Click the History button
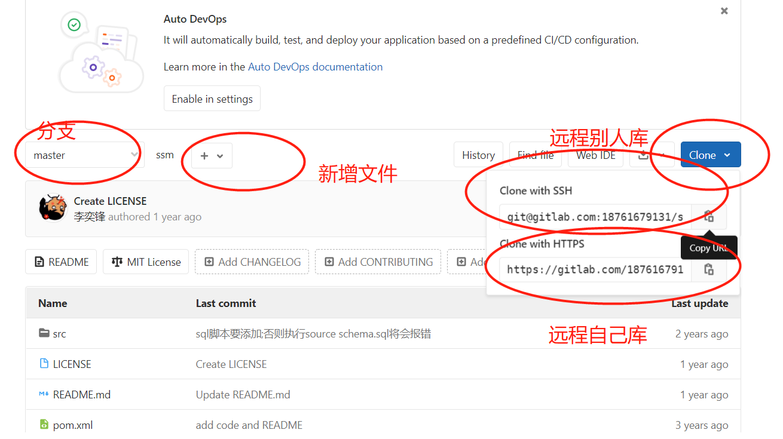 point(478,155)
